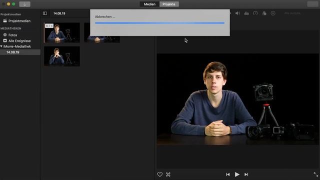Click the Mediatheken section header
This screenshot has width=320, height=180.
click(11, 28)
